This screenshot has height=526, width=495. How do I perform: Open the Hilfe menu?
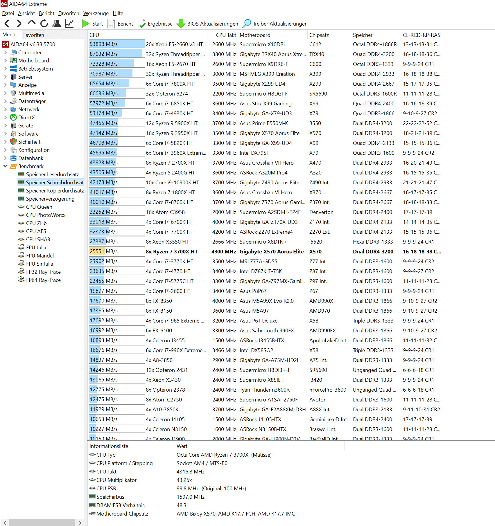118,13
